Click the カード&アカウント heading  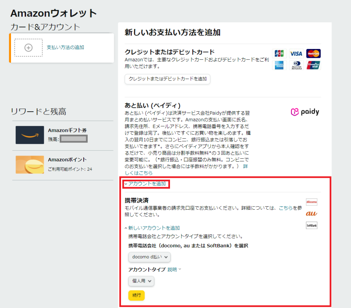tap(45, 27)
